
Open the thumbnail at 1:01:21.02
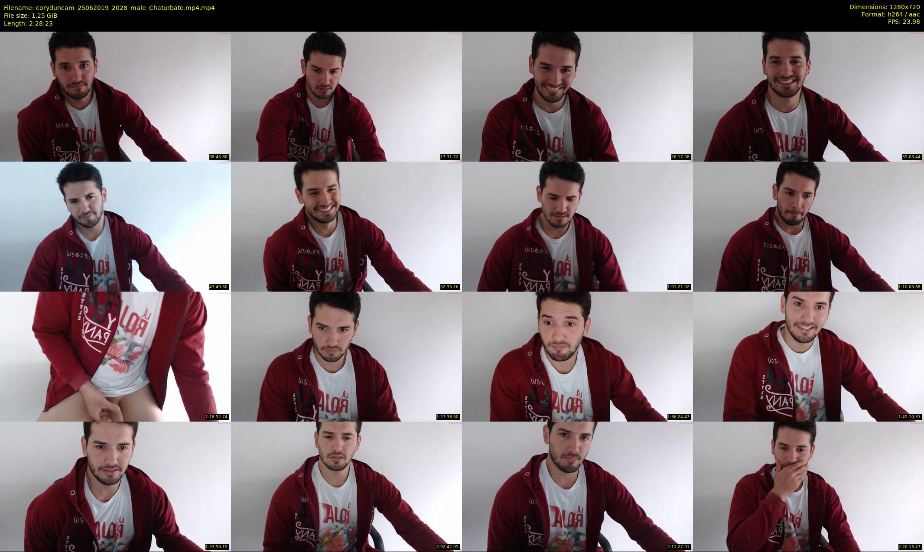click(x=577, y=226)
